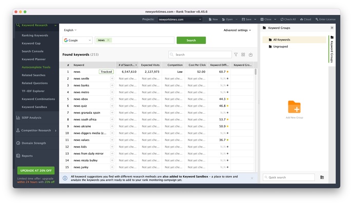This screenshot has height=205, width=353.
Task: Click Upgrade at 20% off button
Action: 36,171
